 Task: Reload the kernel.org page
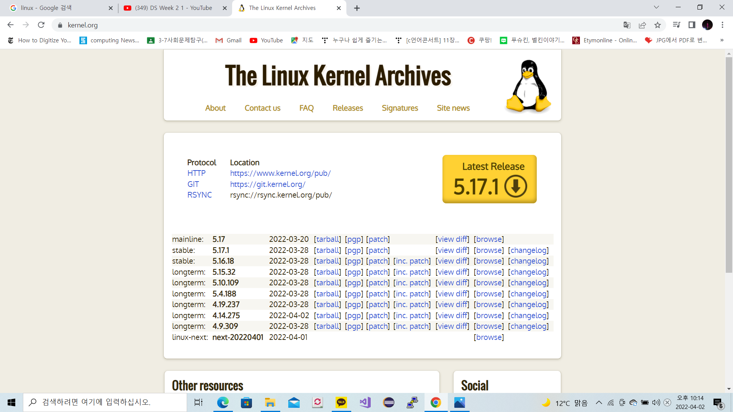tap(41, 25)
